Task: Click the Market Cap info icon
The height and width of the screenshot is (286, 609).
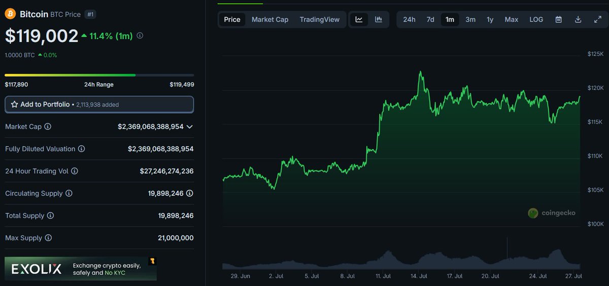Action: (48, 126)
